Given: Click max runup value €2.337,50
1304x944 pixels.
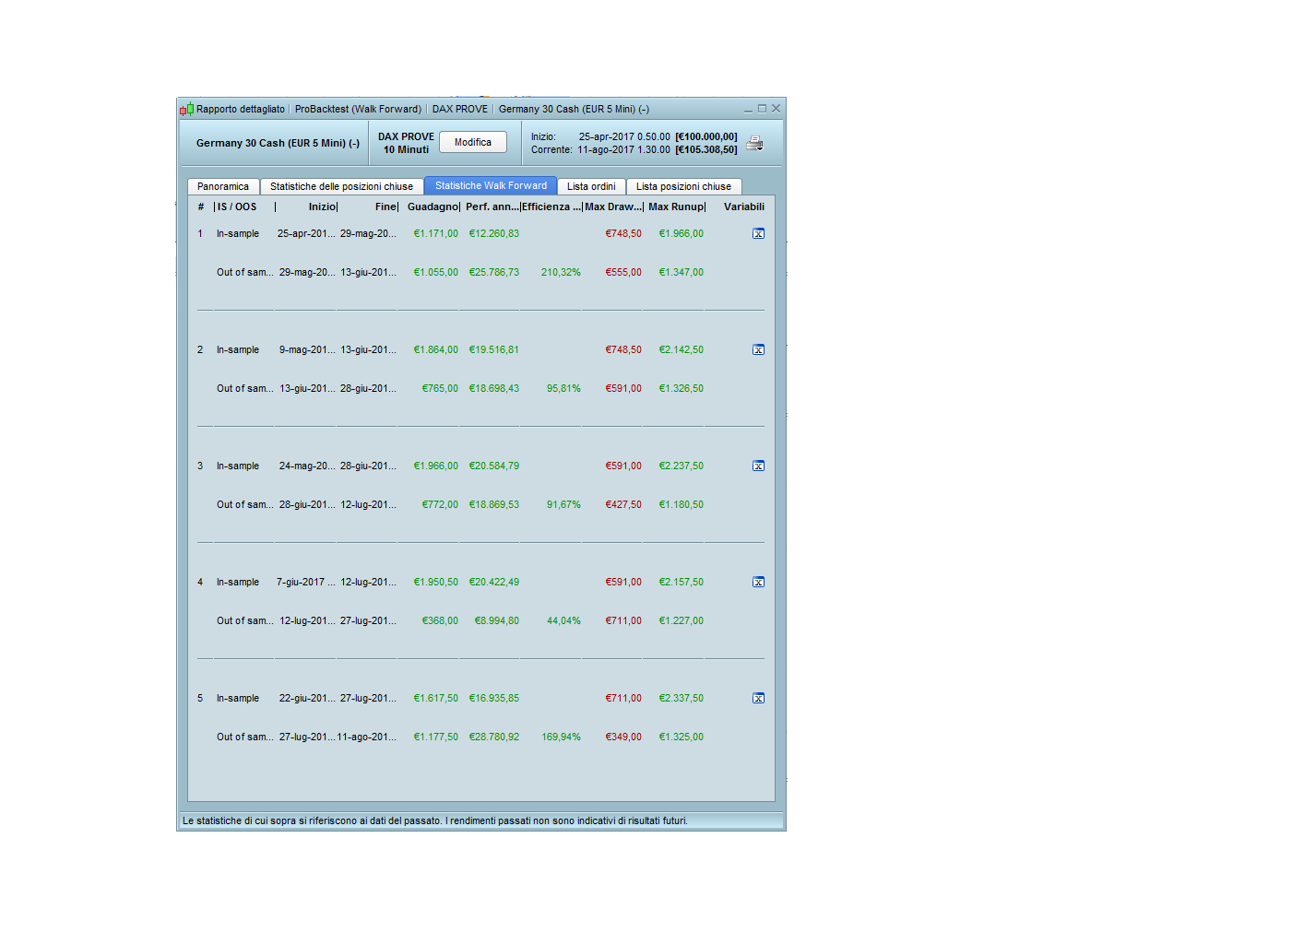Looking at the screenshot, I should (x=682, y=699).
